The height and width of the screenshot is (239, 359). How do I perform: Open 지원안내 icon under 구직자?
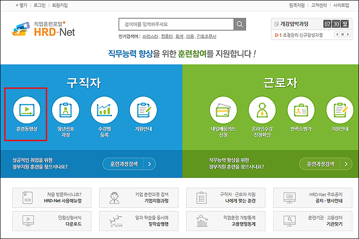pyautogui.click(x=143, y=110)
